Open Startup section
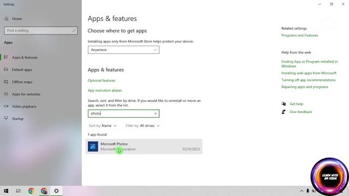349x196 pixels. [17, 119]
